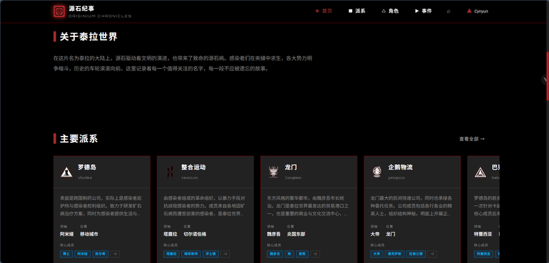Expand the +3 more members in 整合运动

[x=225, y=254]
